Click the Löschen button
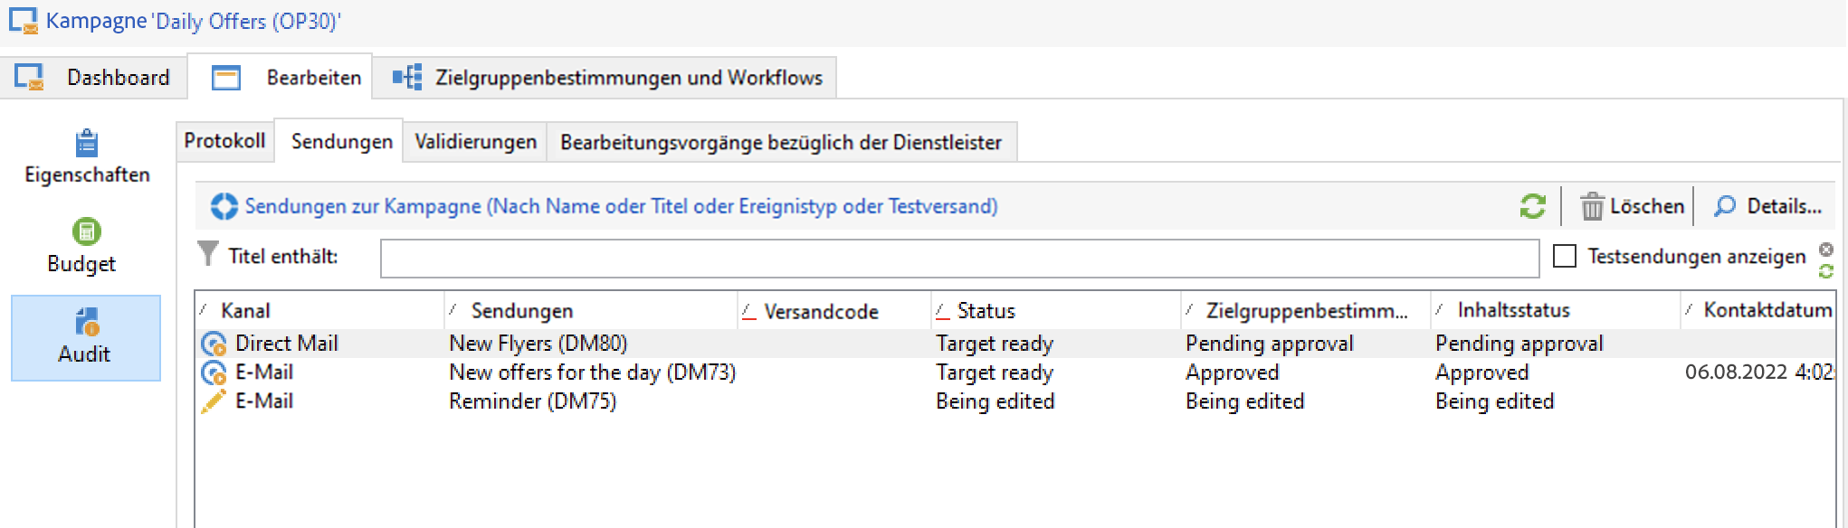1848x528 pixels. pyautogui.click(x=1633, y=206)
